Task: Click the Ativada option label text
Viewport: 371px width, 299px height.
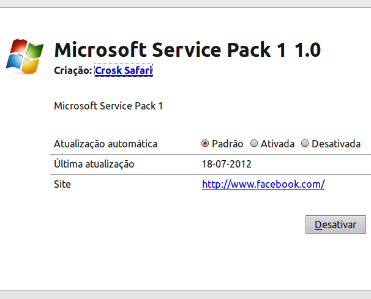Action: pos(277,144)
